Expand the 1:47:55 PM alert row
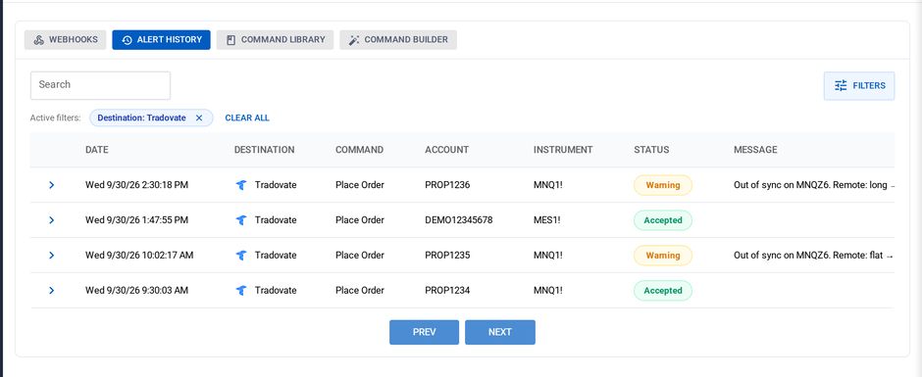This screenshot has width=922, height=377. point(51,220)
